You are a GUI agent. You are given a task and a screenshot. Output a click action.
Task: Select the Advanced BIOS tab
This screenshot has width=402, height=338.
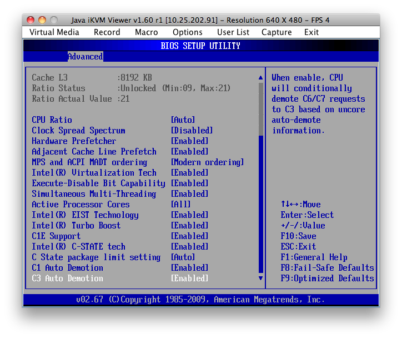pos(85,57)
